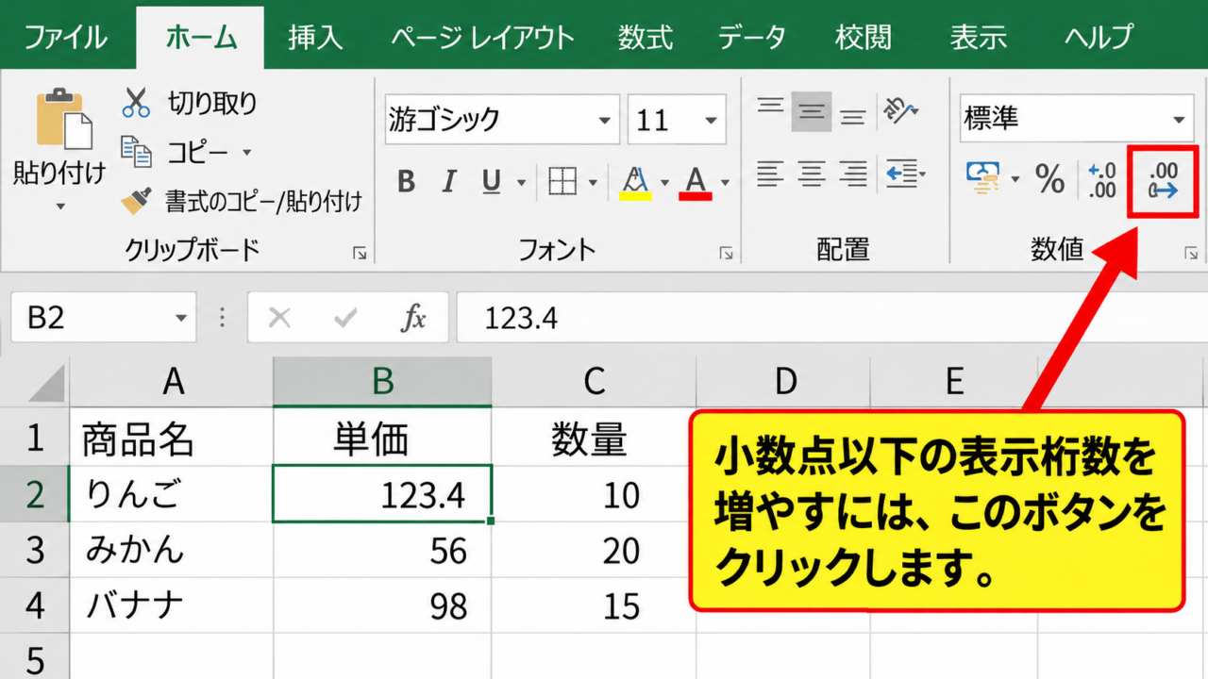
Task: Confirm formula bar entry checkmark
Action: (345, 318)
